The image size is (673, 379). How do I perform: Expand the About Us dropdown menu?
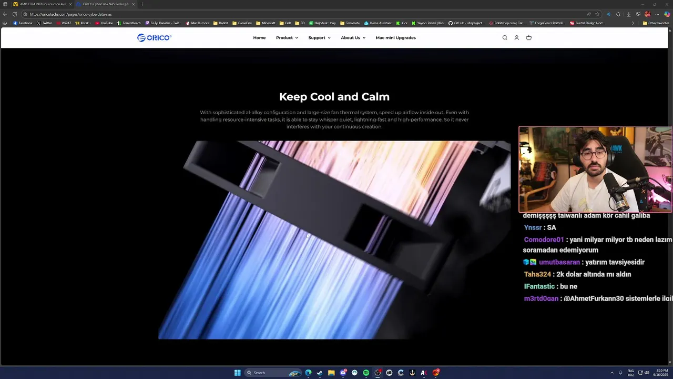(x=353, y=38)
